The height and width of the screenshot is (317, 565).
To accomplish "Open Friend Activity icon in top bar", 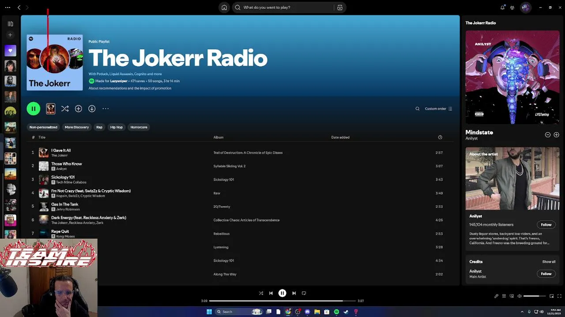I will [x=512, y=7].
